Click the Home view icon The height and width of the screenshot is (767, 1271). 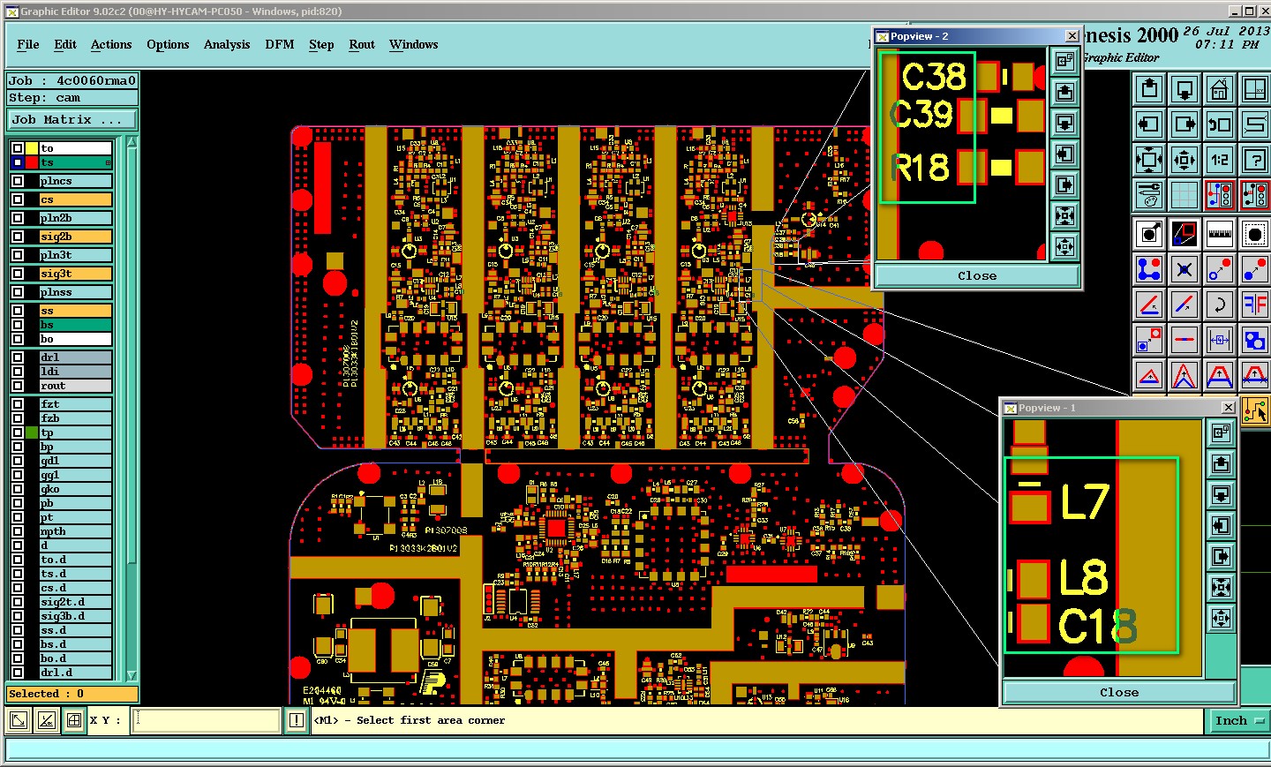[1220, 88]
